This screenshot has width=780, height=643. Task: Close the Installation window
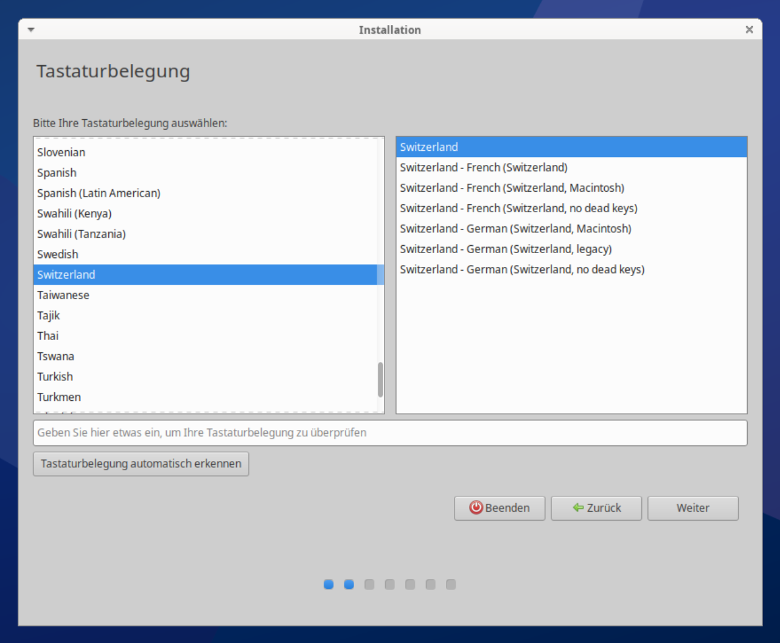click(749, 30)
